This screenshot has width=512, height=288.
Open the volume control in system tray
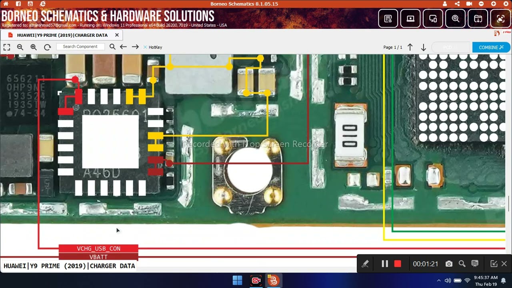coord(448,280)
